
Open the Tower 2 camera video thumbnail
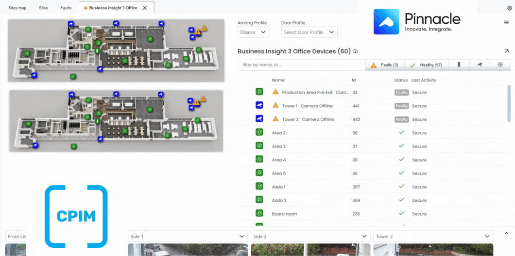pyautogui.click(x=433, y=249)
